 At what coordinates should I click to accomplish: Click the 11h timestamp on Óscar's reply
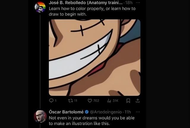click(128, 112)
